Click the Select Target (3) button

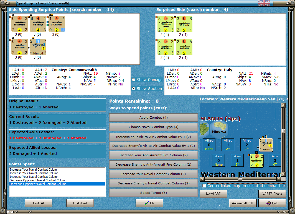pyautogui.click(x=154, y=193)
